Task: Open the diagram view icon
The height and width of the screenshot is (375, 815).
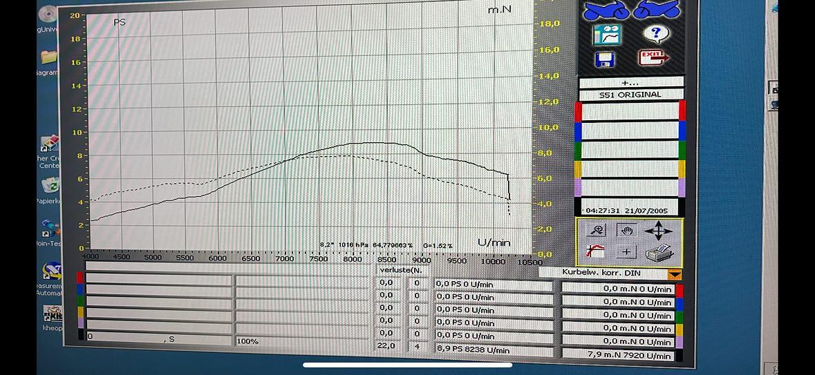Action: (x=607, y=34)
